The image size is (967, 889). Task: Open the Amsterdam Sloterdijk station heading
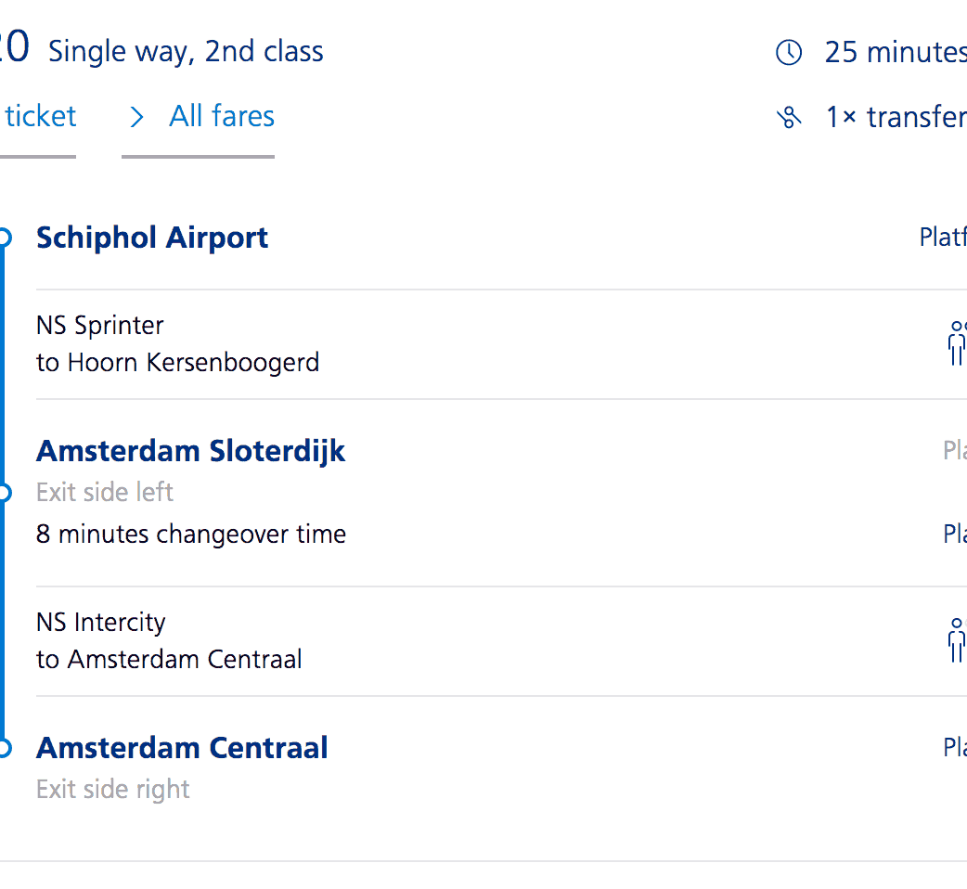190,451
